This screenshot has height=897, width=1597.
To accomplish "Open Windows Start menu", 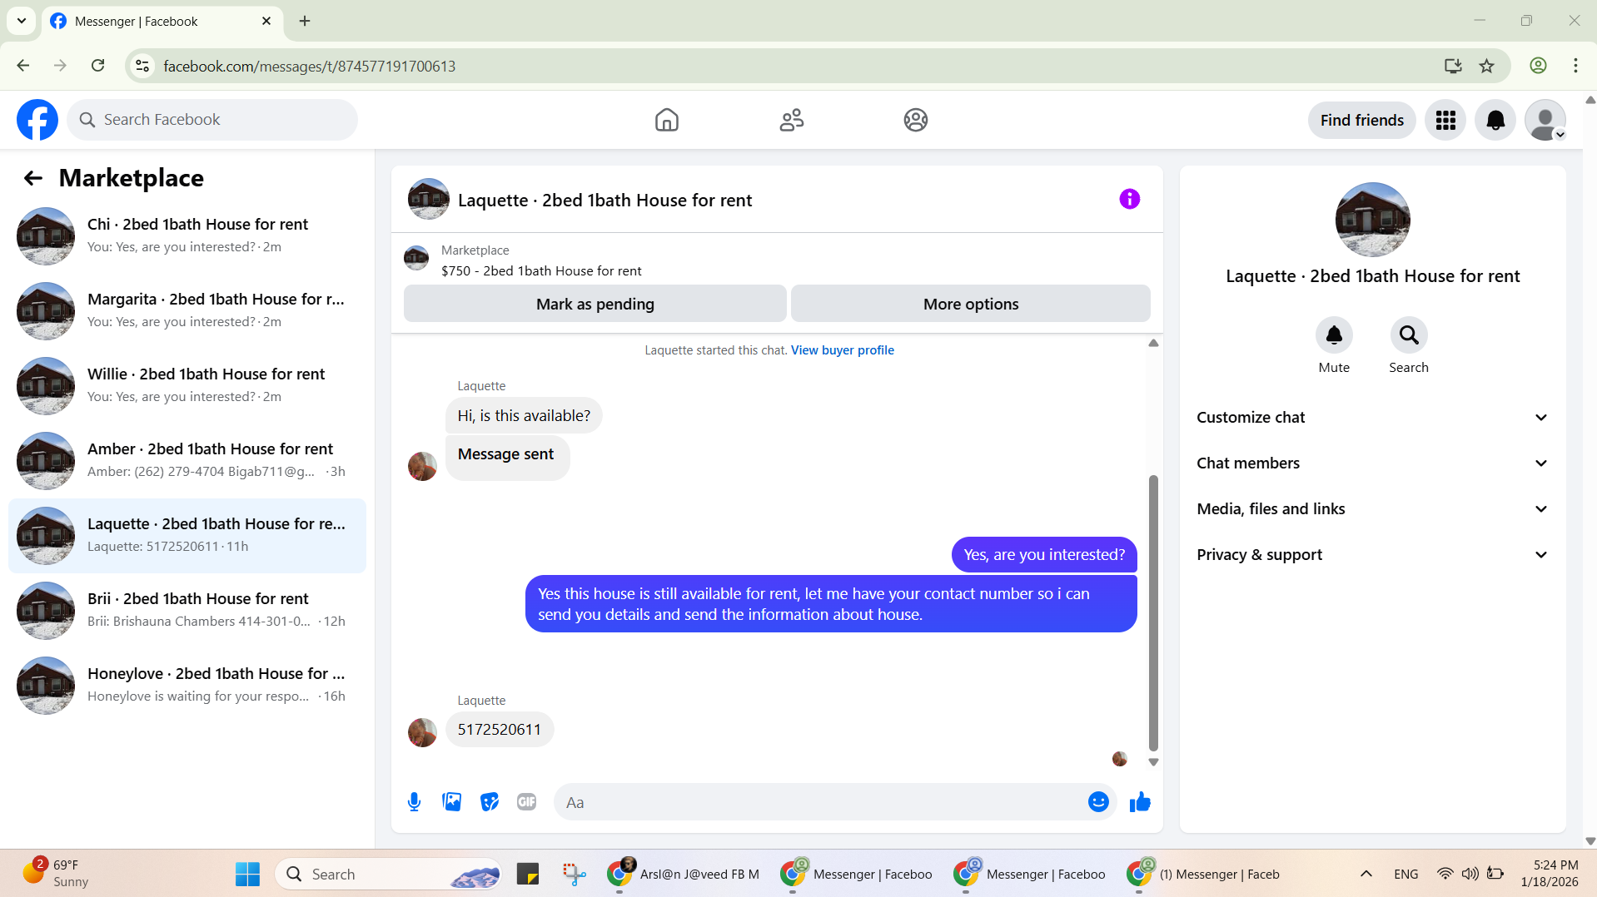I will [247, 875].
